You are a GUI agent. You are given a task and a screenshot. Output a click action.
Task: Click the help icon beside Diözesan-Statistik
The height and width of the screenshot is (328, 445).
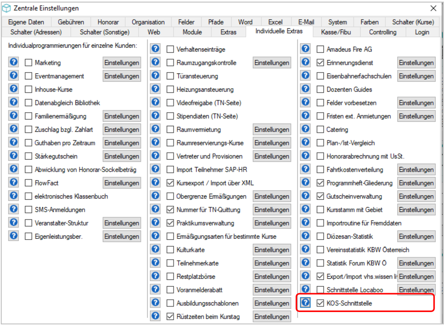305,236
